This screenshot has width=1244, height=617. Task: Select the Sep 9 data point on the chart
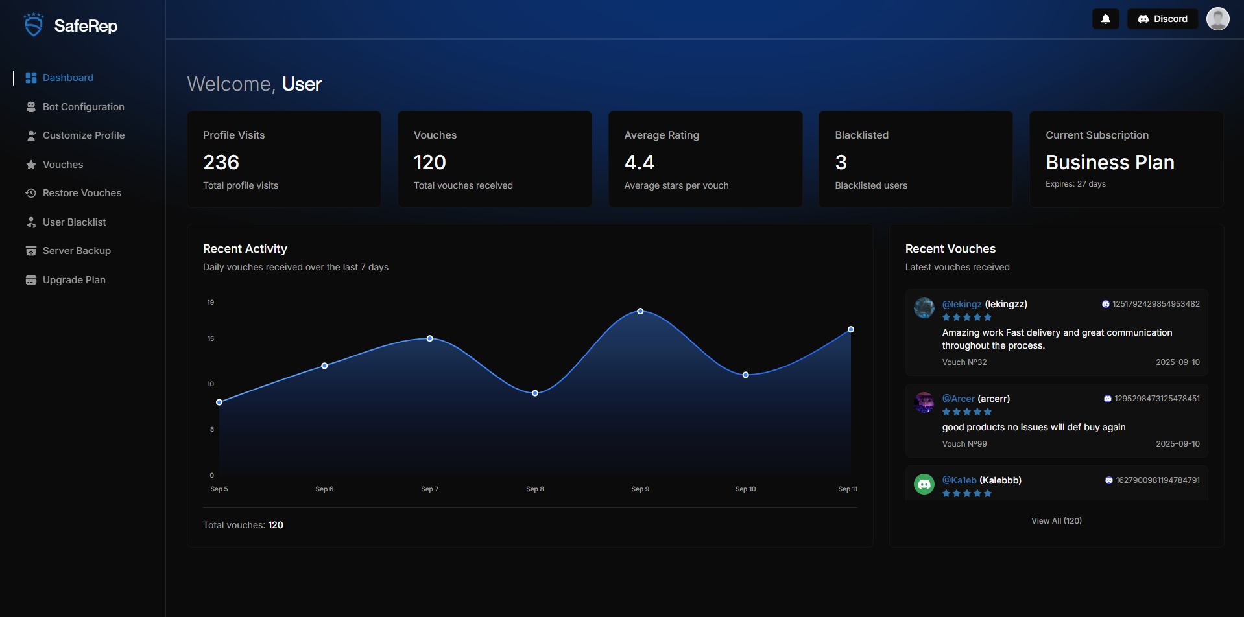pyautogui.click(x=640, y=311)
